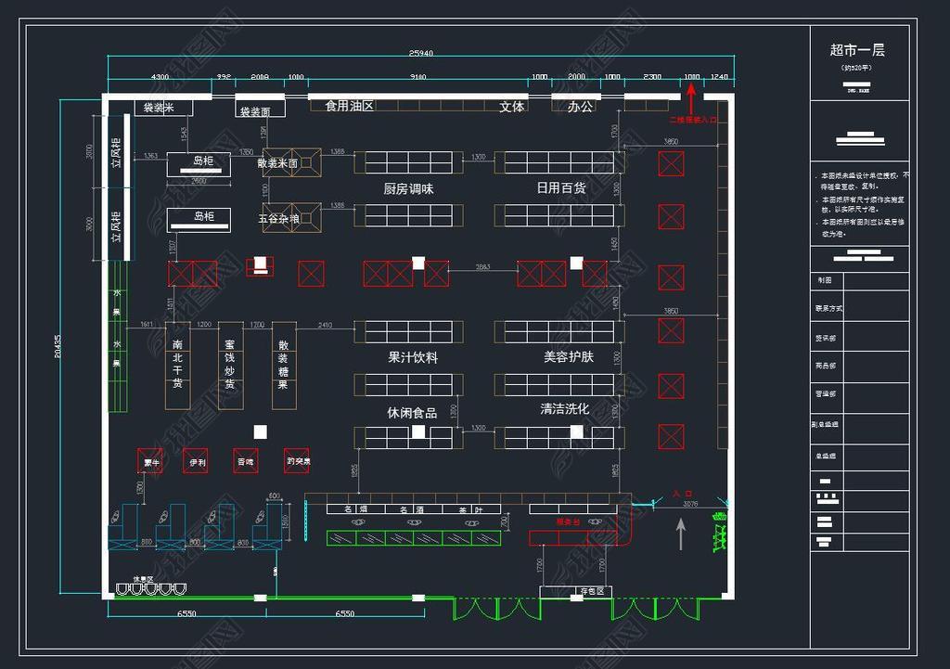Select the 蜜饯炒货 shelf label
This screenshot has height=669, width=950.
click(x=230, y=365)
